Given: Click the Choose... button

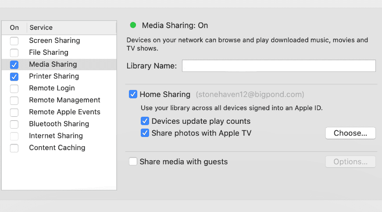Looking at the screenshot, I should (x=350, y=133).
